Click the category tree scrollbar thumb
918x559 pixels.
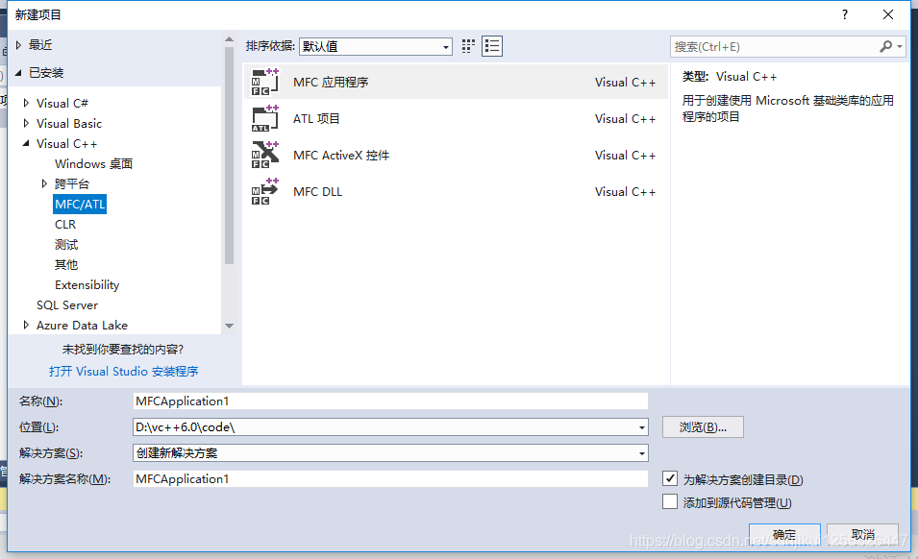click(230, 156)
